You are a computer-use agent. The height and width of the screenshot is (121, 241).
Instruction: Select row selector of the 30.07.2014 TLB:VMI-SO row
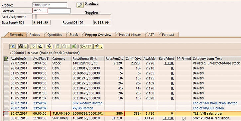point(6,113)
